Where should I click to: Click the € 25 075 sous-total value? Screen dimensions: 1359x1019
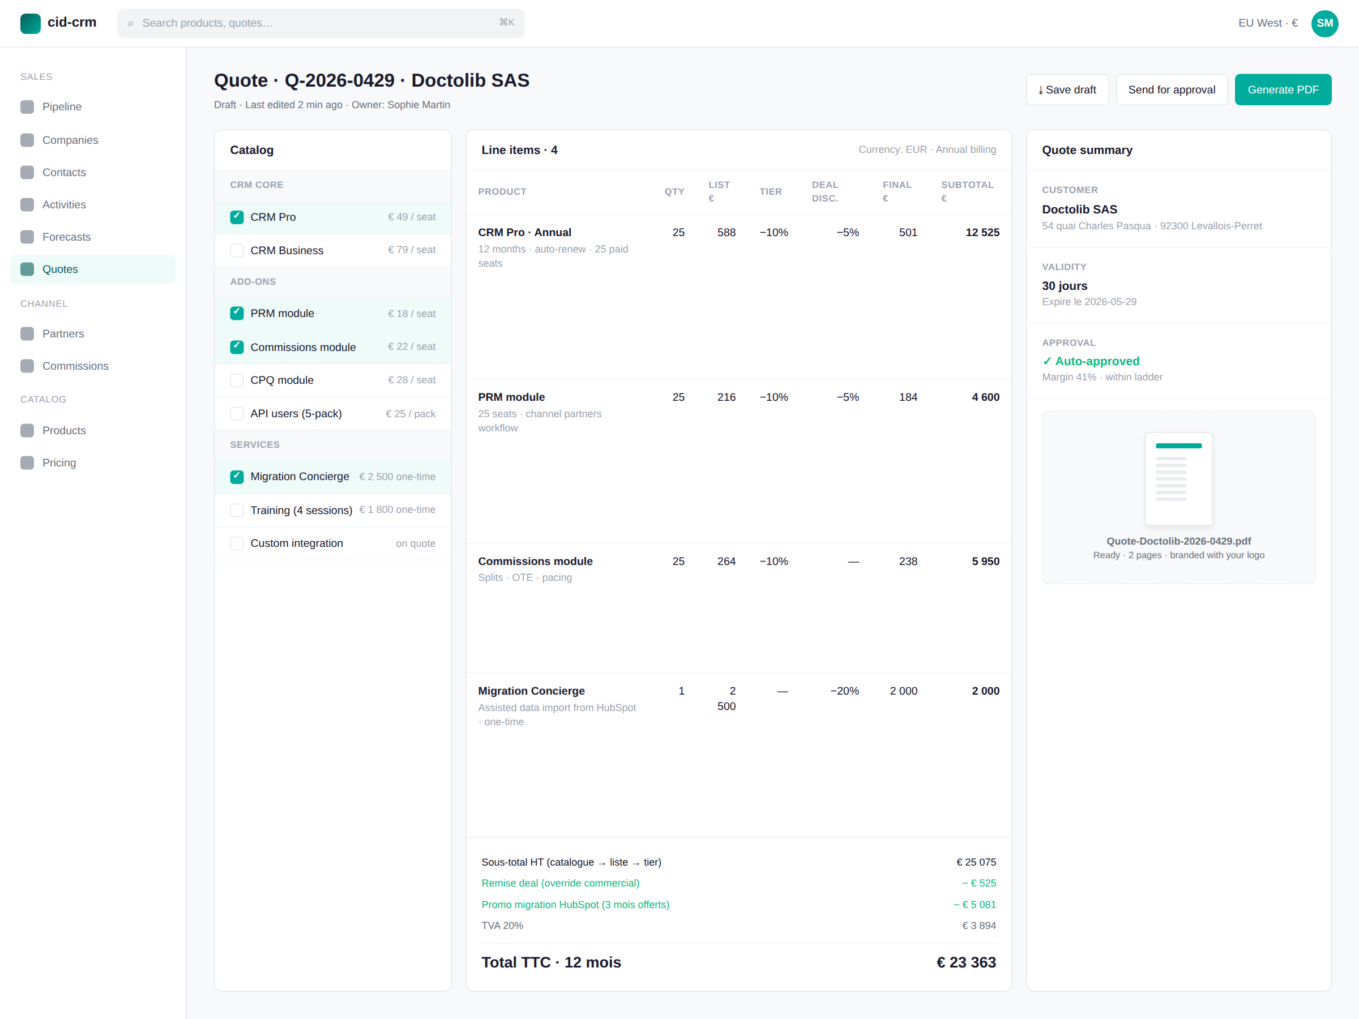click(976, 862)
